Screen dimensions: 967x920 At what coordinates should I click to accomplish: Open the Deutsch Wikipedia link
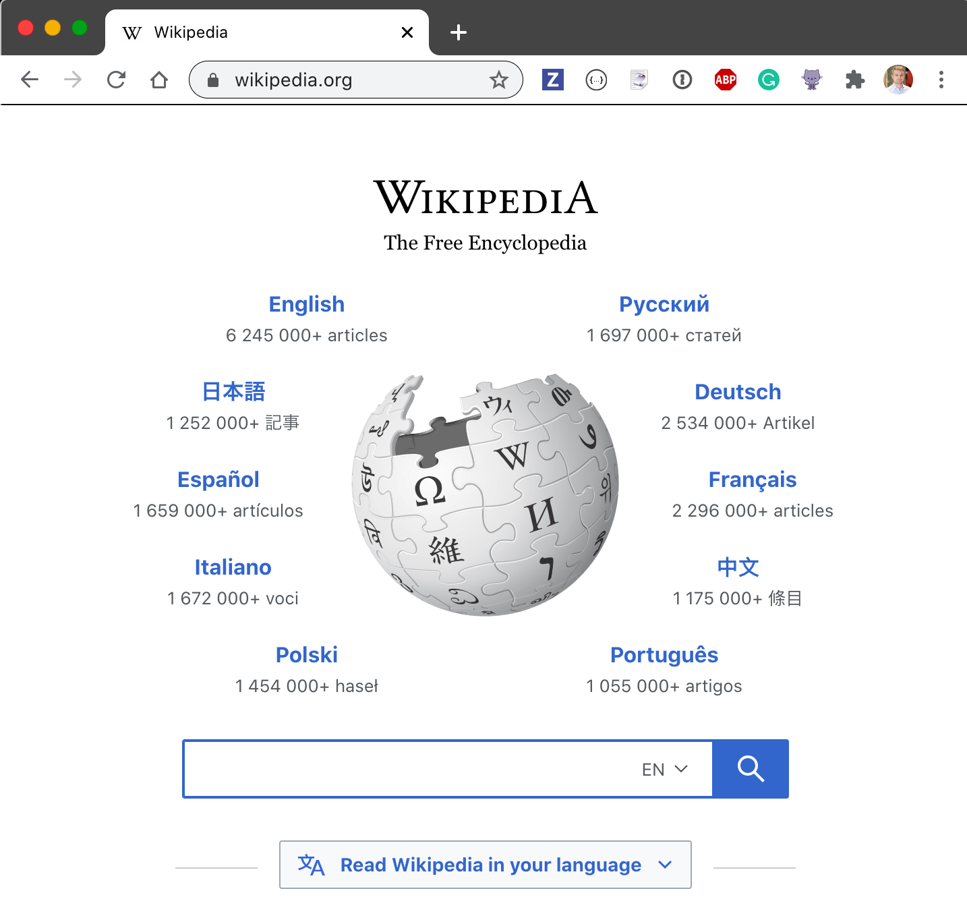click(738, 392)
